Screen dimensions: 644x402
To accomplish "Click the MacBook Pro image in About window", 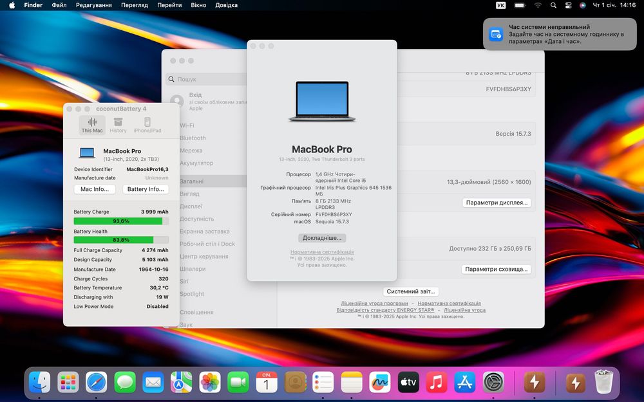I will tap(322, 101).
